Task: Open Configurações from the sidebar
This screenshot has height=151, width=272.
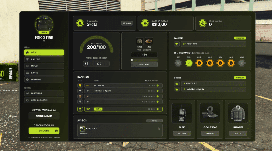Action: point(44,100)
